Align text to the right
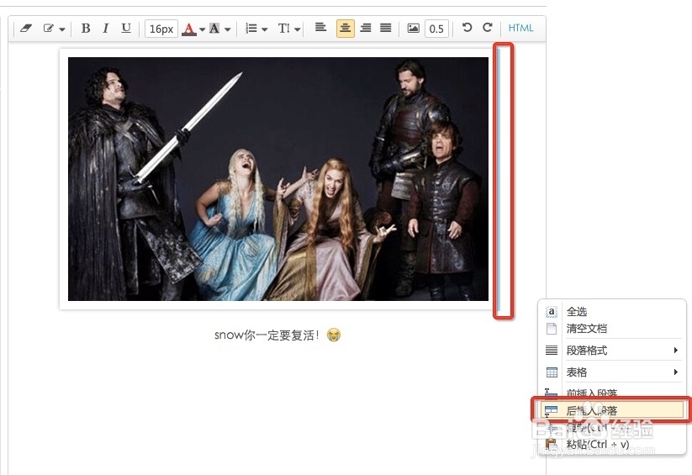692x475 pixels. (366, 29)
